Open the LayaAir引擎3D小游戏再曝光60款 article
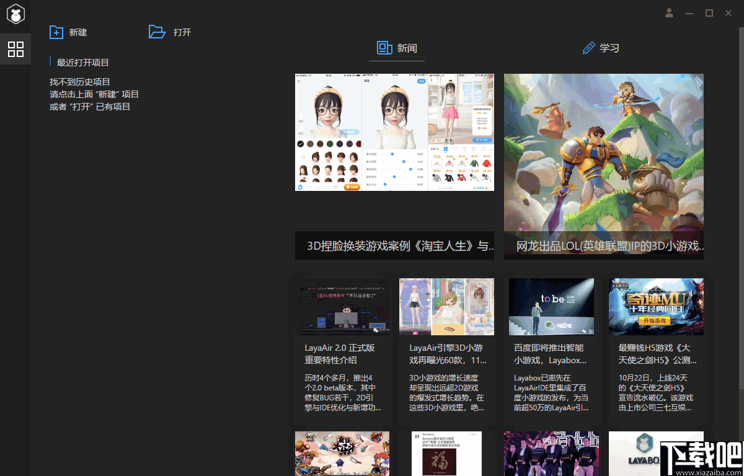The image size is (744, 476). [446, 347]
